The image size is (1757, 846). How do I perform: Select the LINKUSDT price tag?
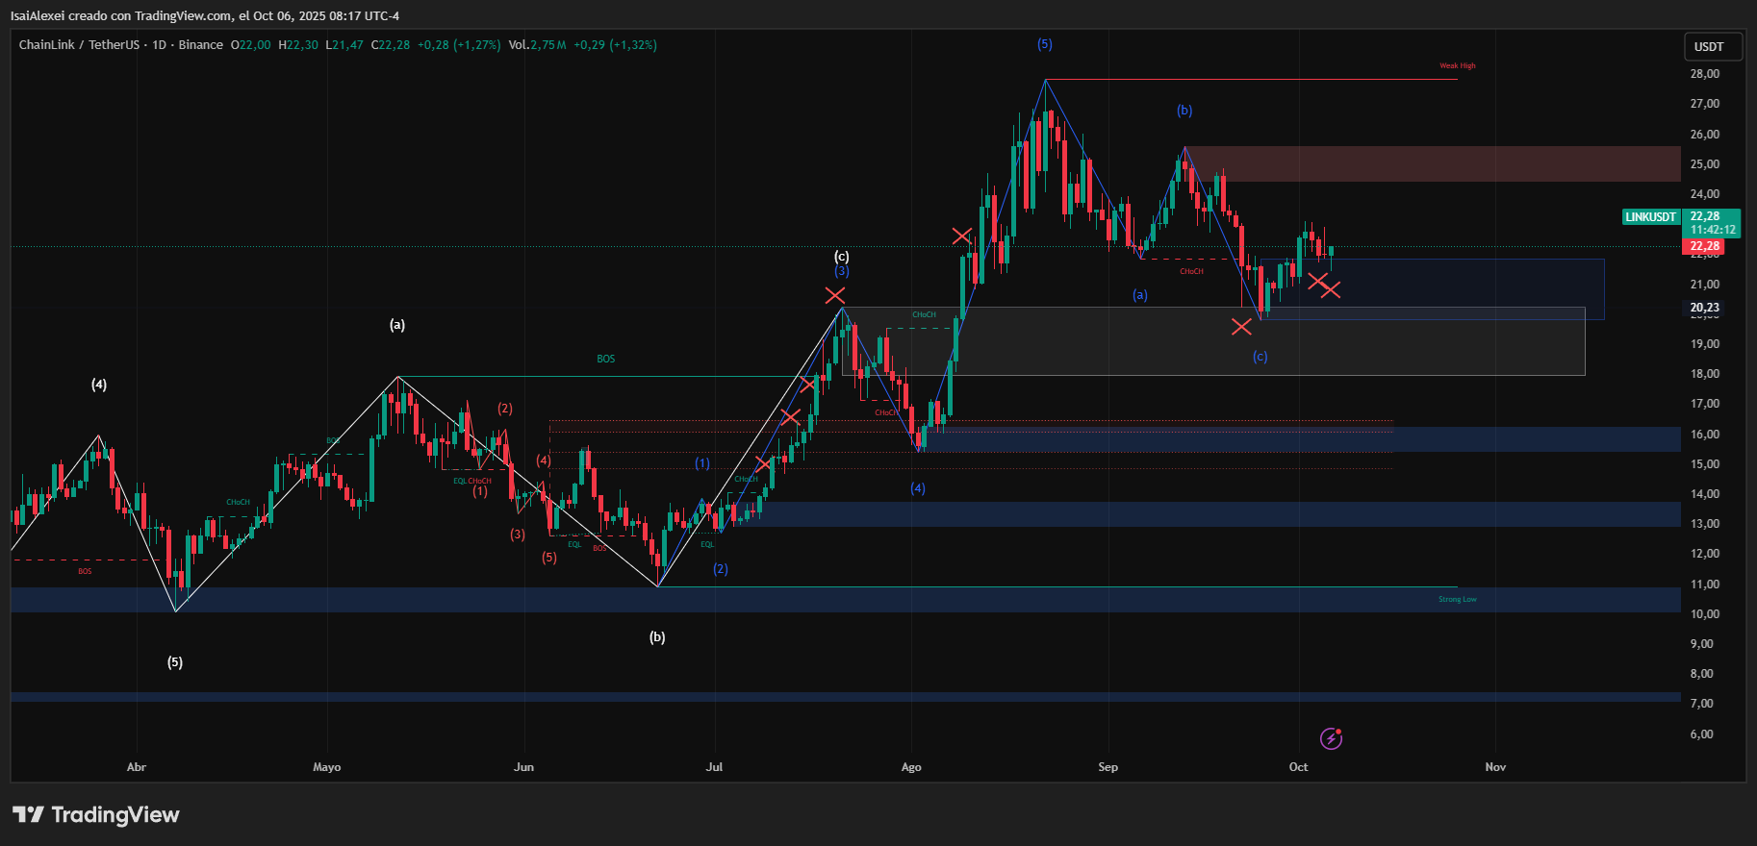[x=1651, y=217]
